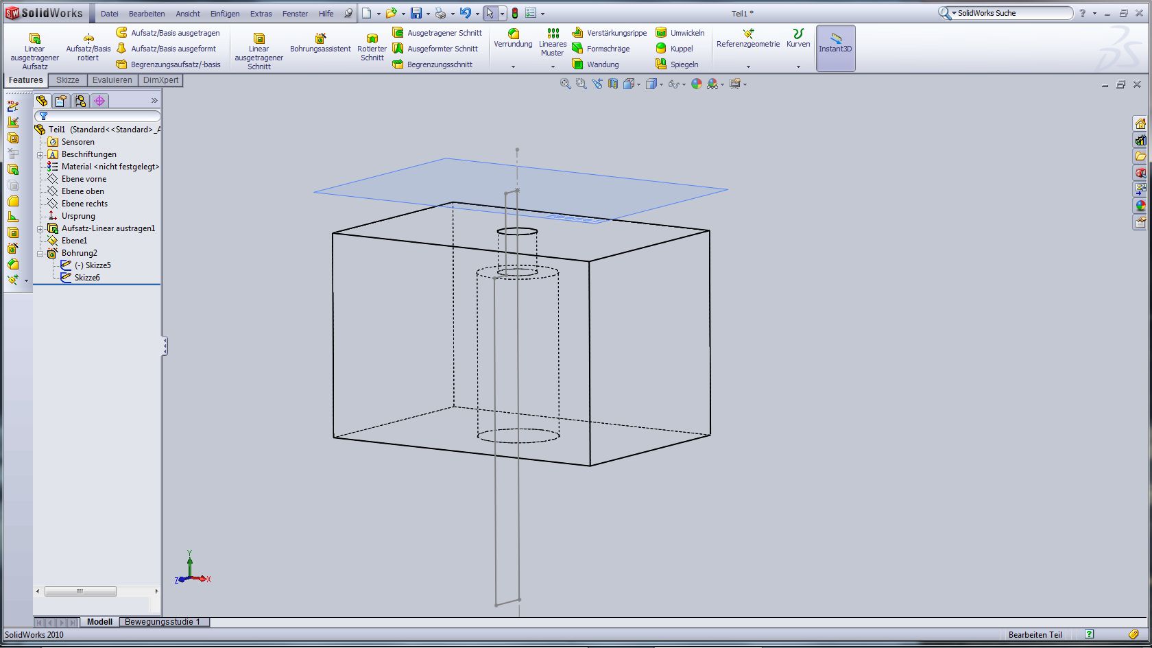Open the Hilfe menu
Screen dimensions: 1152x648
pos(326,14)
